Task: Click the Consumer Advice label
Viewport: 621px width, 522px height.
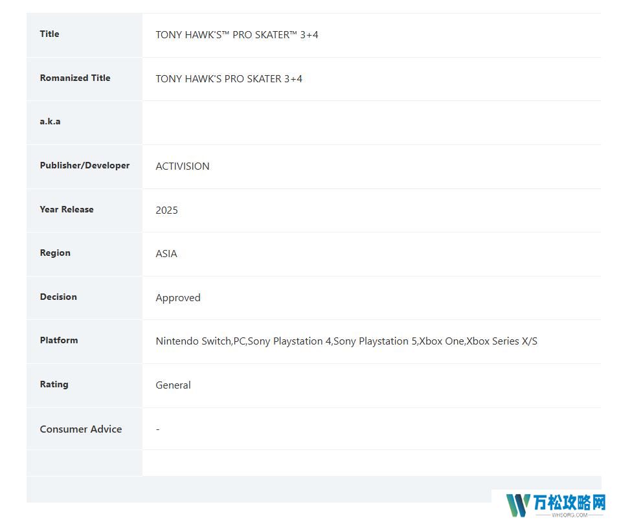Action: coord(81,429)
